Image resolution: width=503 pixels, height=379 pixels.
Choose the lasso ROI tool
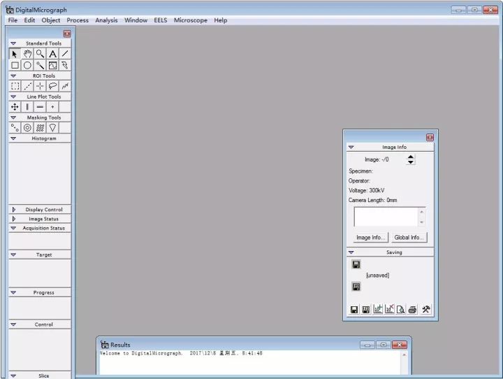click(52, 86)
